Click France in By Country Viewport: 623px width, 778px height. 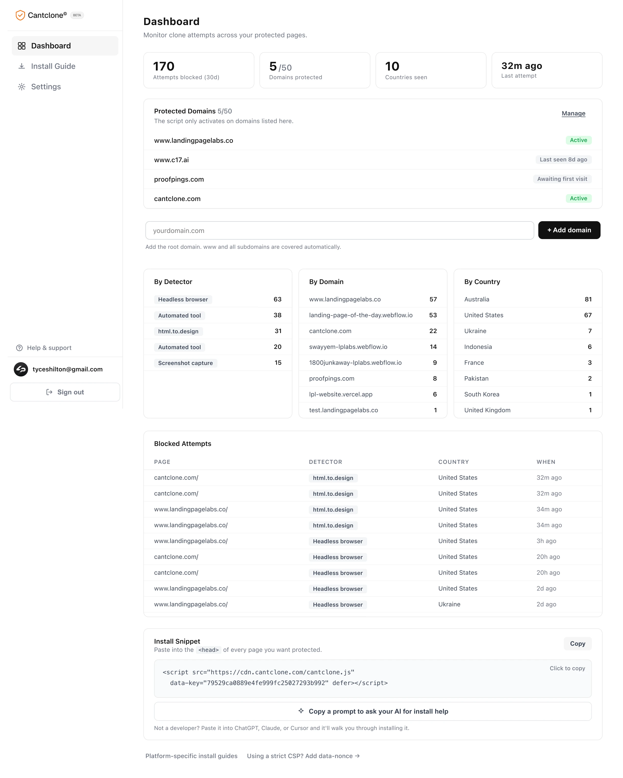[474, 363]
